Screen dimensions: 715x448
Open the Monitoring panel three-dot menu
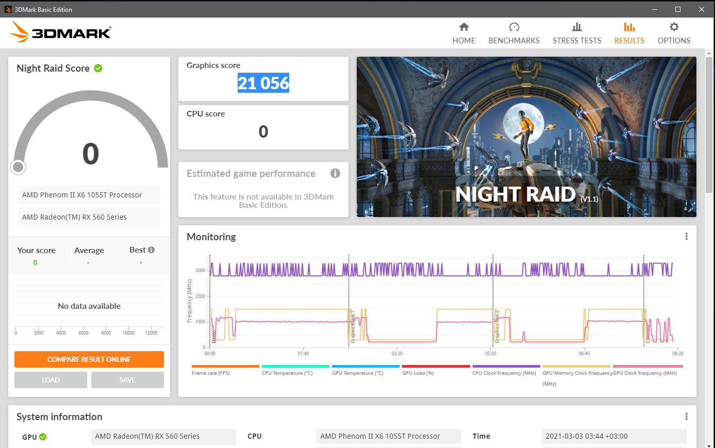686,236
